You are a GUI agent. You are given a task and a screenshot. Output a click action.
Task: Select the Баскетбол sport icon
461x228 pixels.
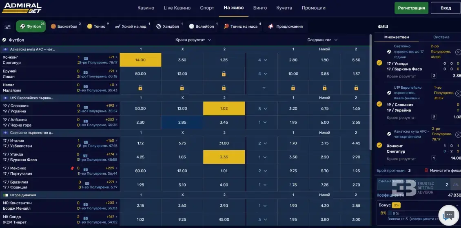tap(53, 26)
